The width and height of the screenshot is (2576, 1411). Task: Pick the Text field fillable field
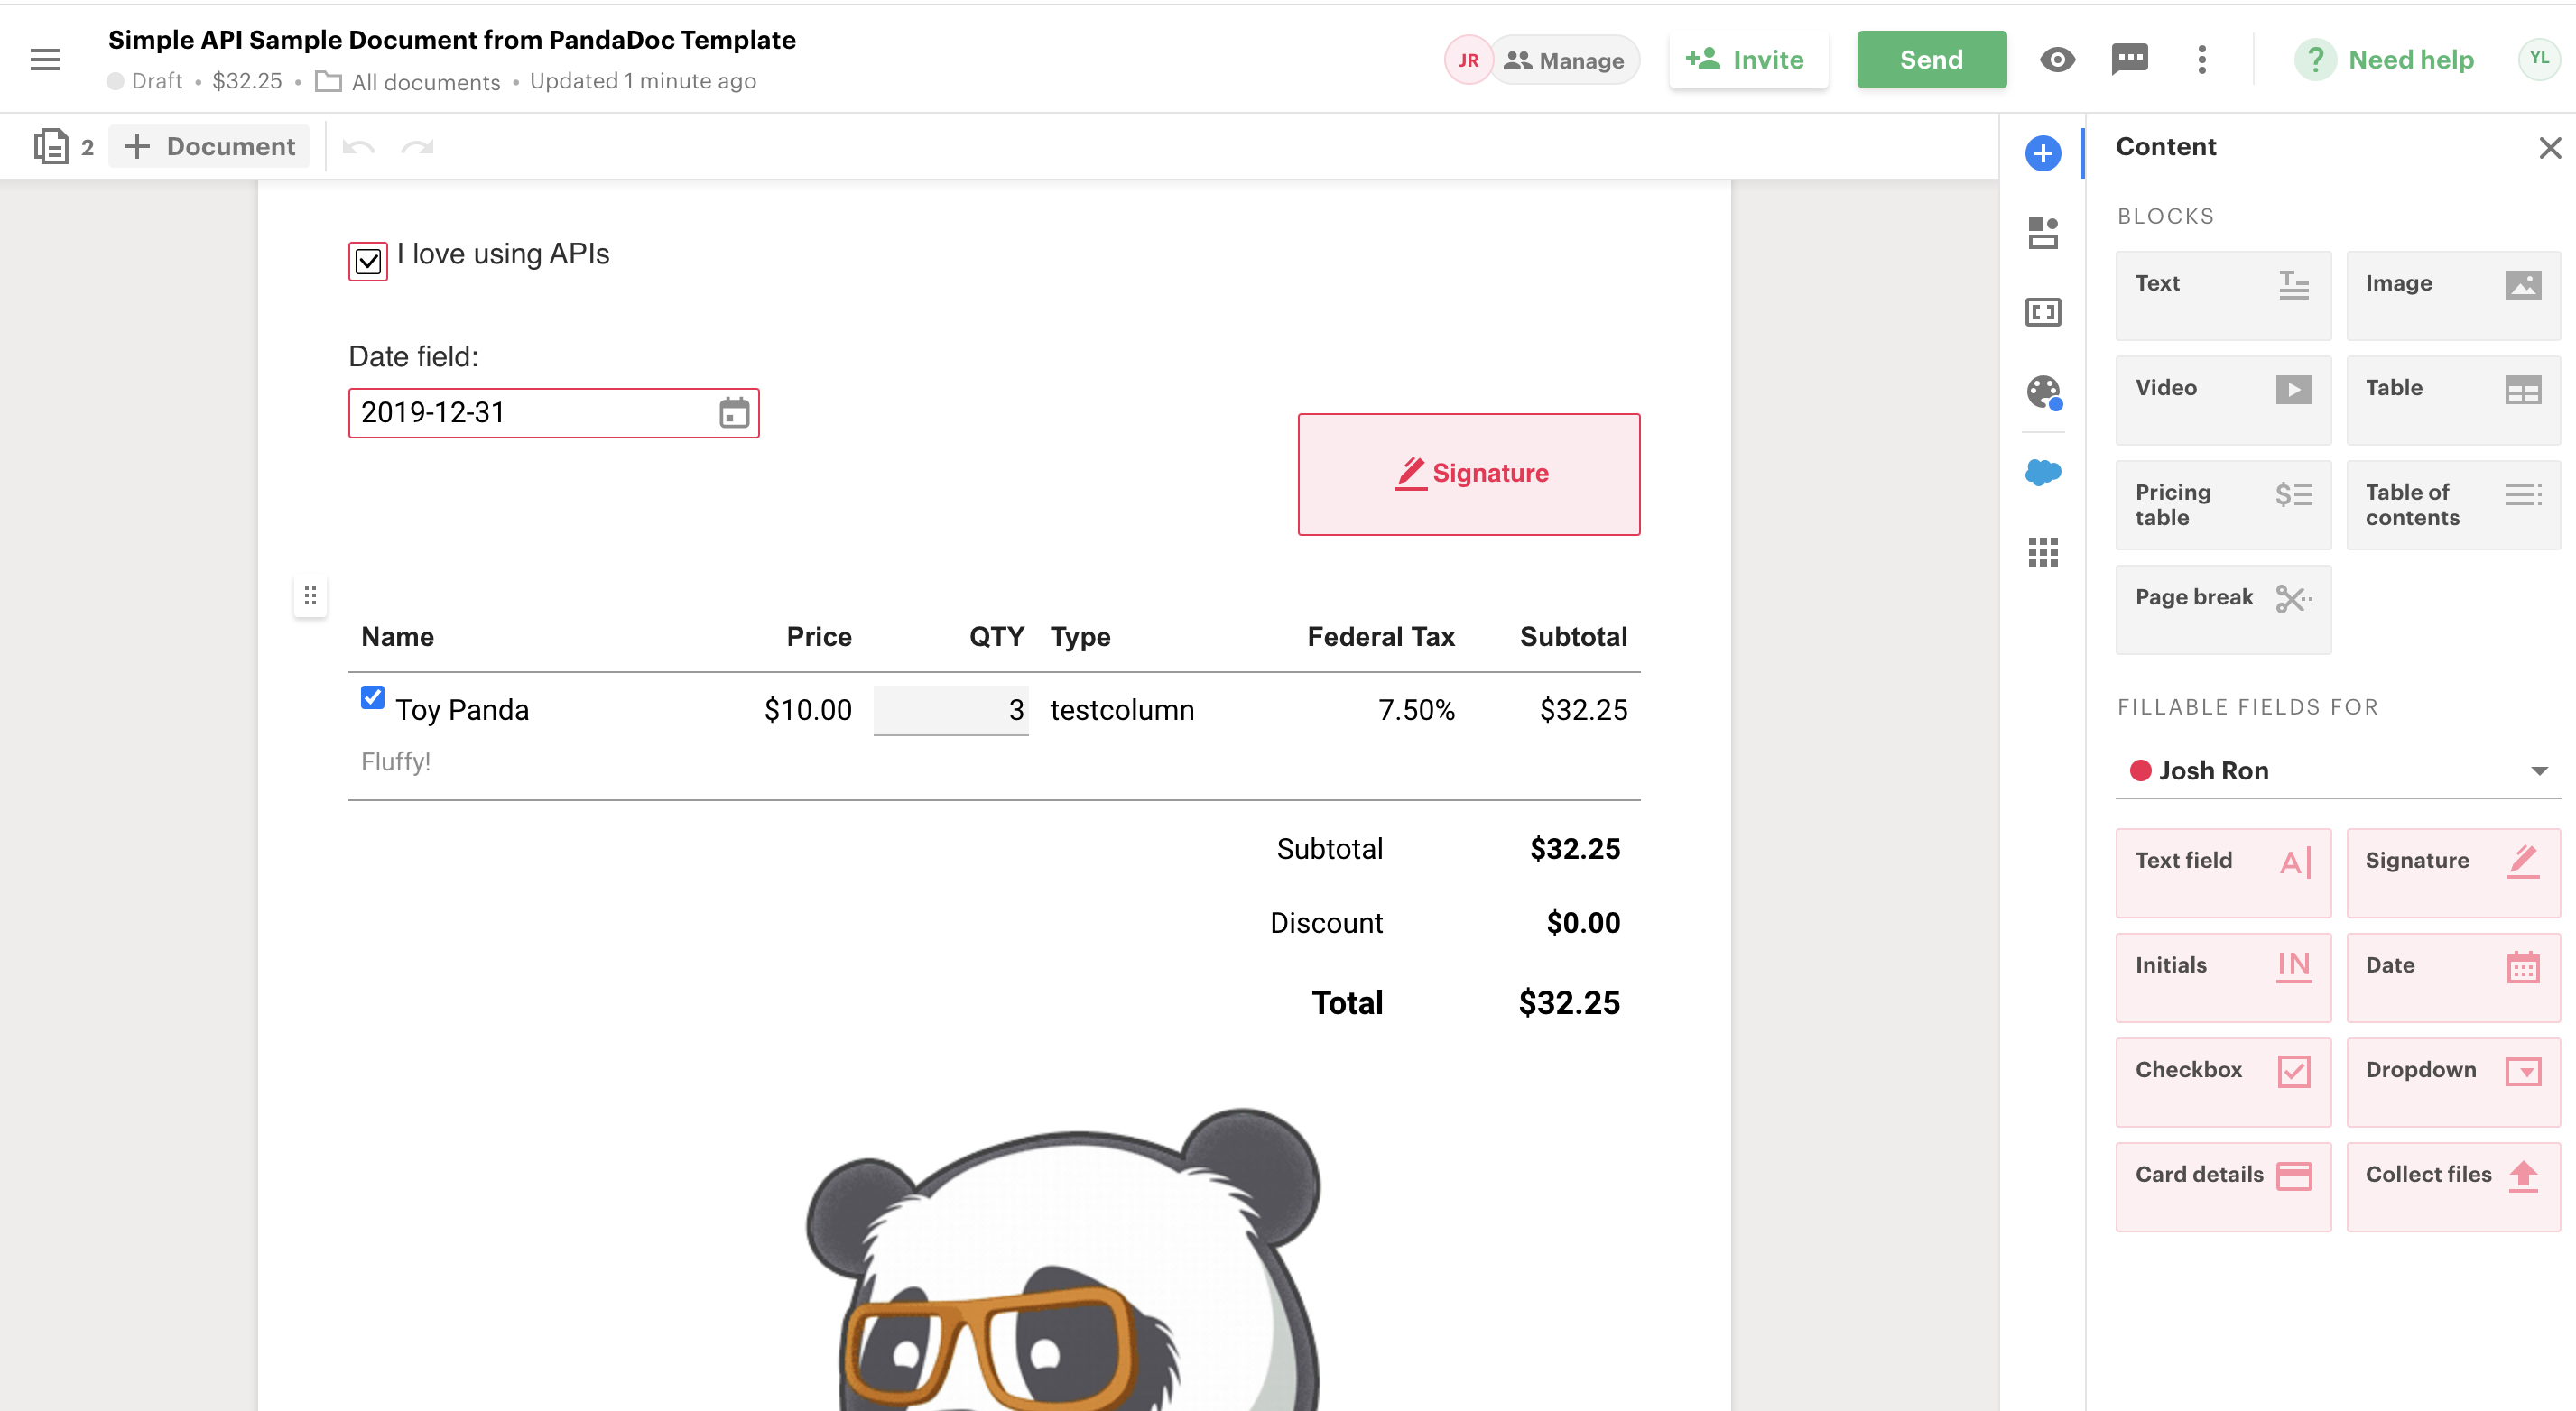(2222, 872)
